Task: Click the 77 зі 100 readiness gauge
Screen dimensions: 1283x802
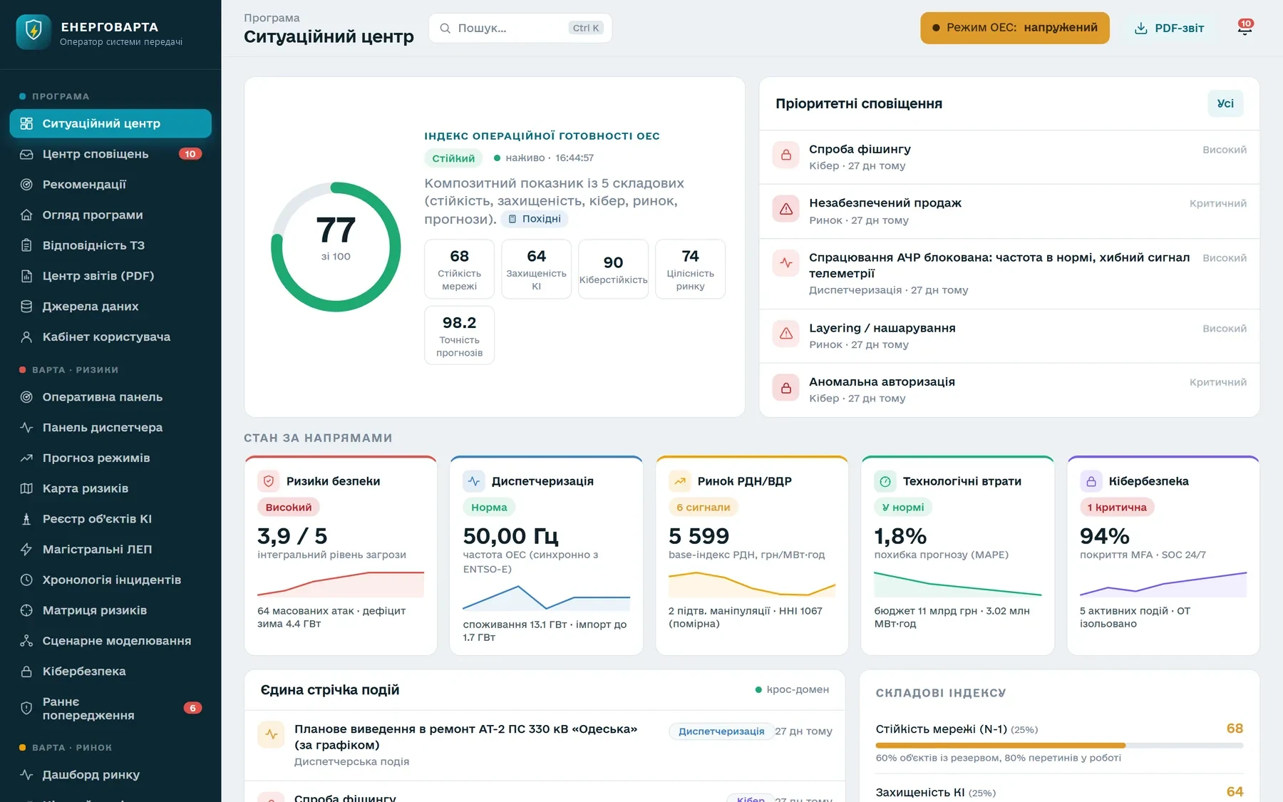Action: tap(336, 247)
